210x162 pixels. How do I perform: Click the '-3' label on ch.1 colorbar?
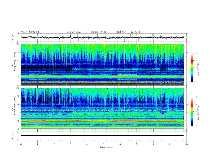[x=196, y=53]
